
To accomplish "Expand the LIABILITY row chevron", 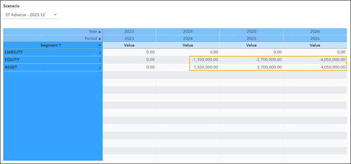I will (100, 53).
